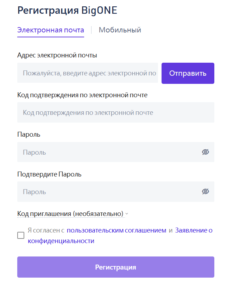252x291 pixels.
Task: Click the Регистрация BigONE heading
Action: click(67, 10)
